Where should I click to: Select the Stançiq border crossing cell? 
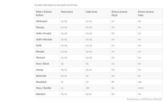tap(40, 27)
